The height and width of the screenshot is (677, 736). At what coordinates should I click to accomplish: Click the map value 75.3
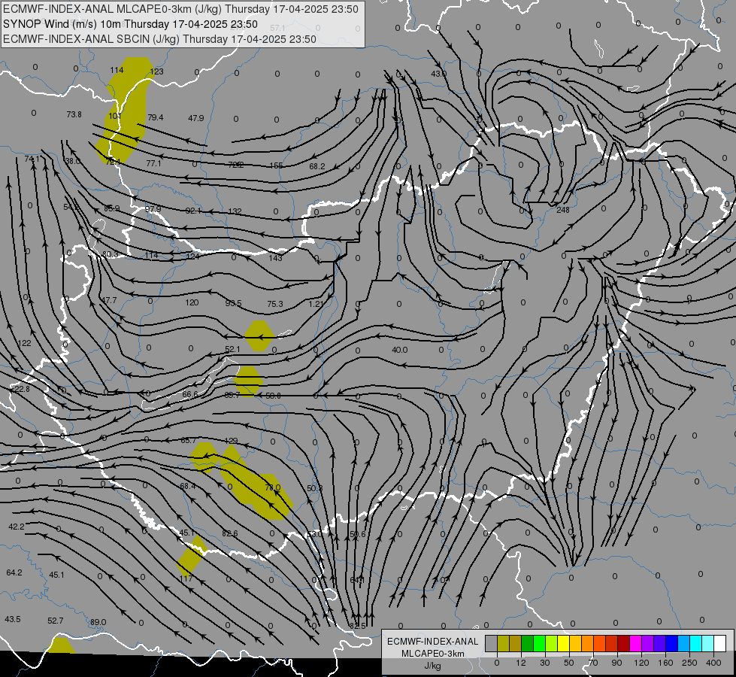tap(274, 304)
